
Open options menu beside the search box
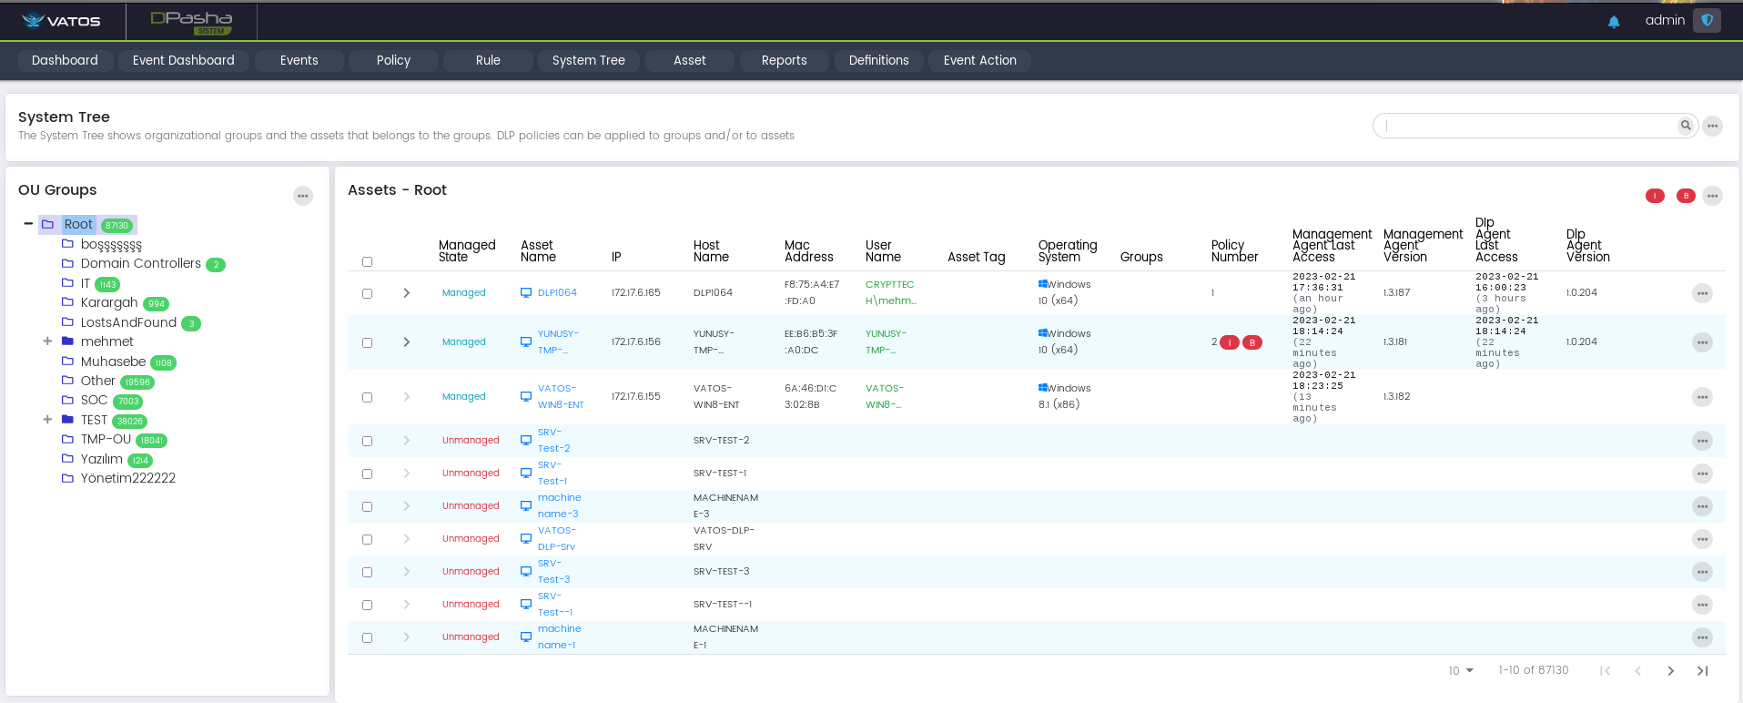coord(1713,126)
